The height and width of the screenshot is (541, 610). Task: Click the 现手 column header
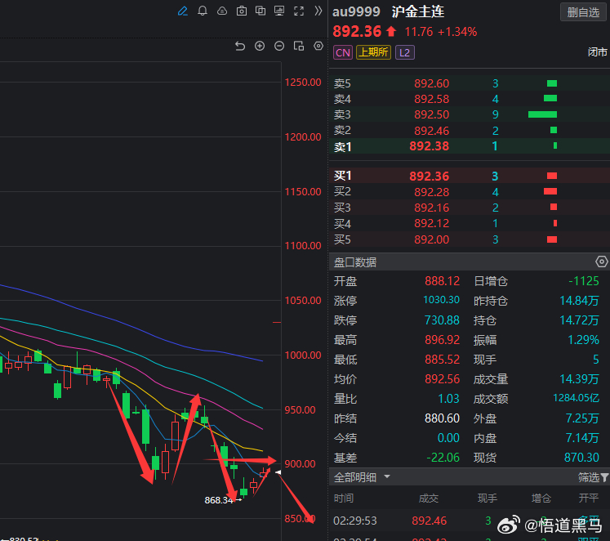[488, 499]
